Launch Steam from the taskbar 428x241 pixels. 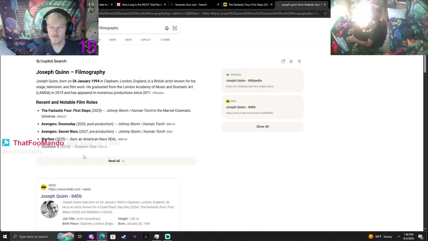pyautogui.click(x=124, y=237)
